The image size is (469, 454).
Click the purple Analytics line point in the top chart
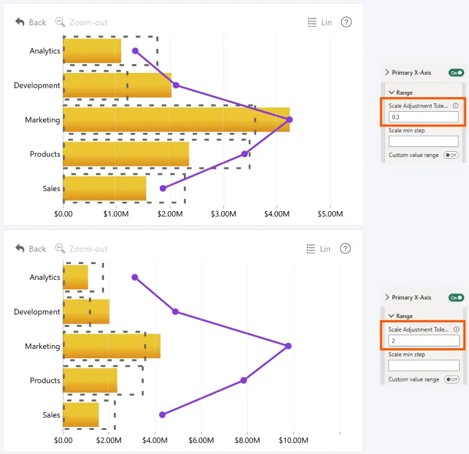coord(135,51)
